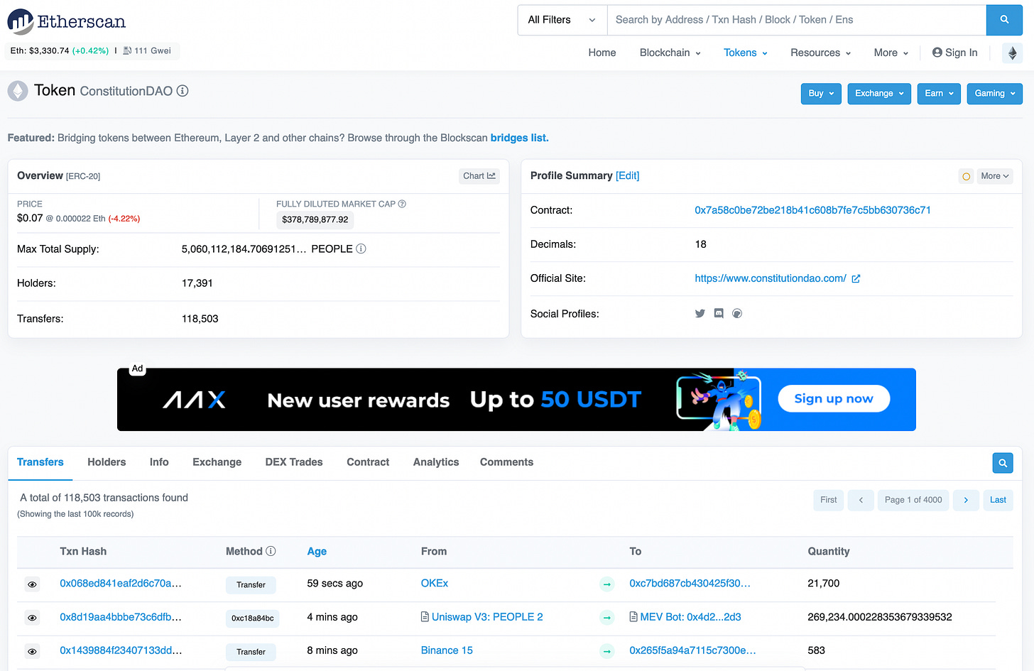Open the bridges list link
The height and width of the screenshot is (671, 1034).
point(519,138)
